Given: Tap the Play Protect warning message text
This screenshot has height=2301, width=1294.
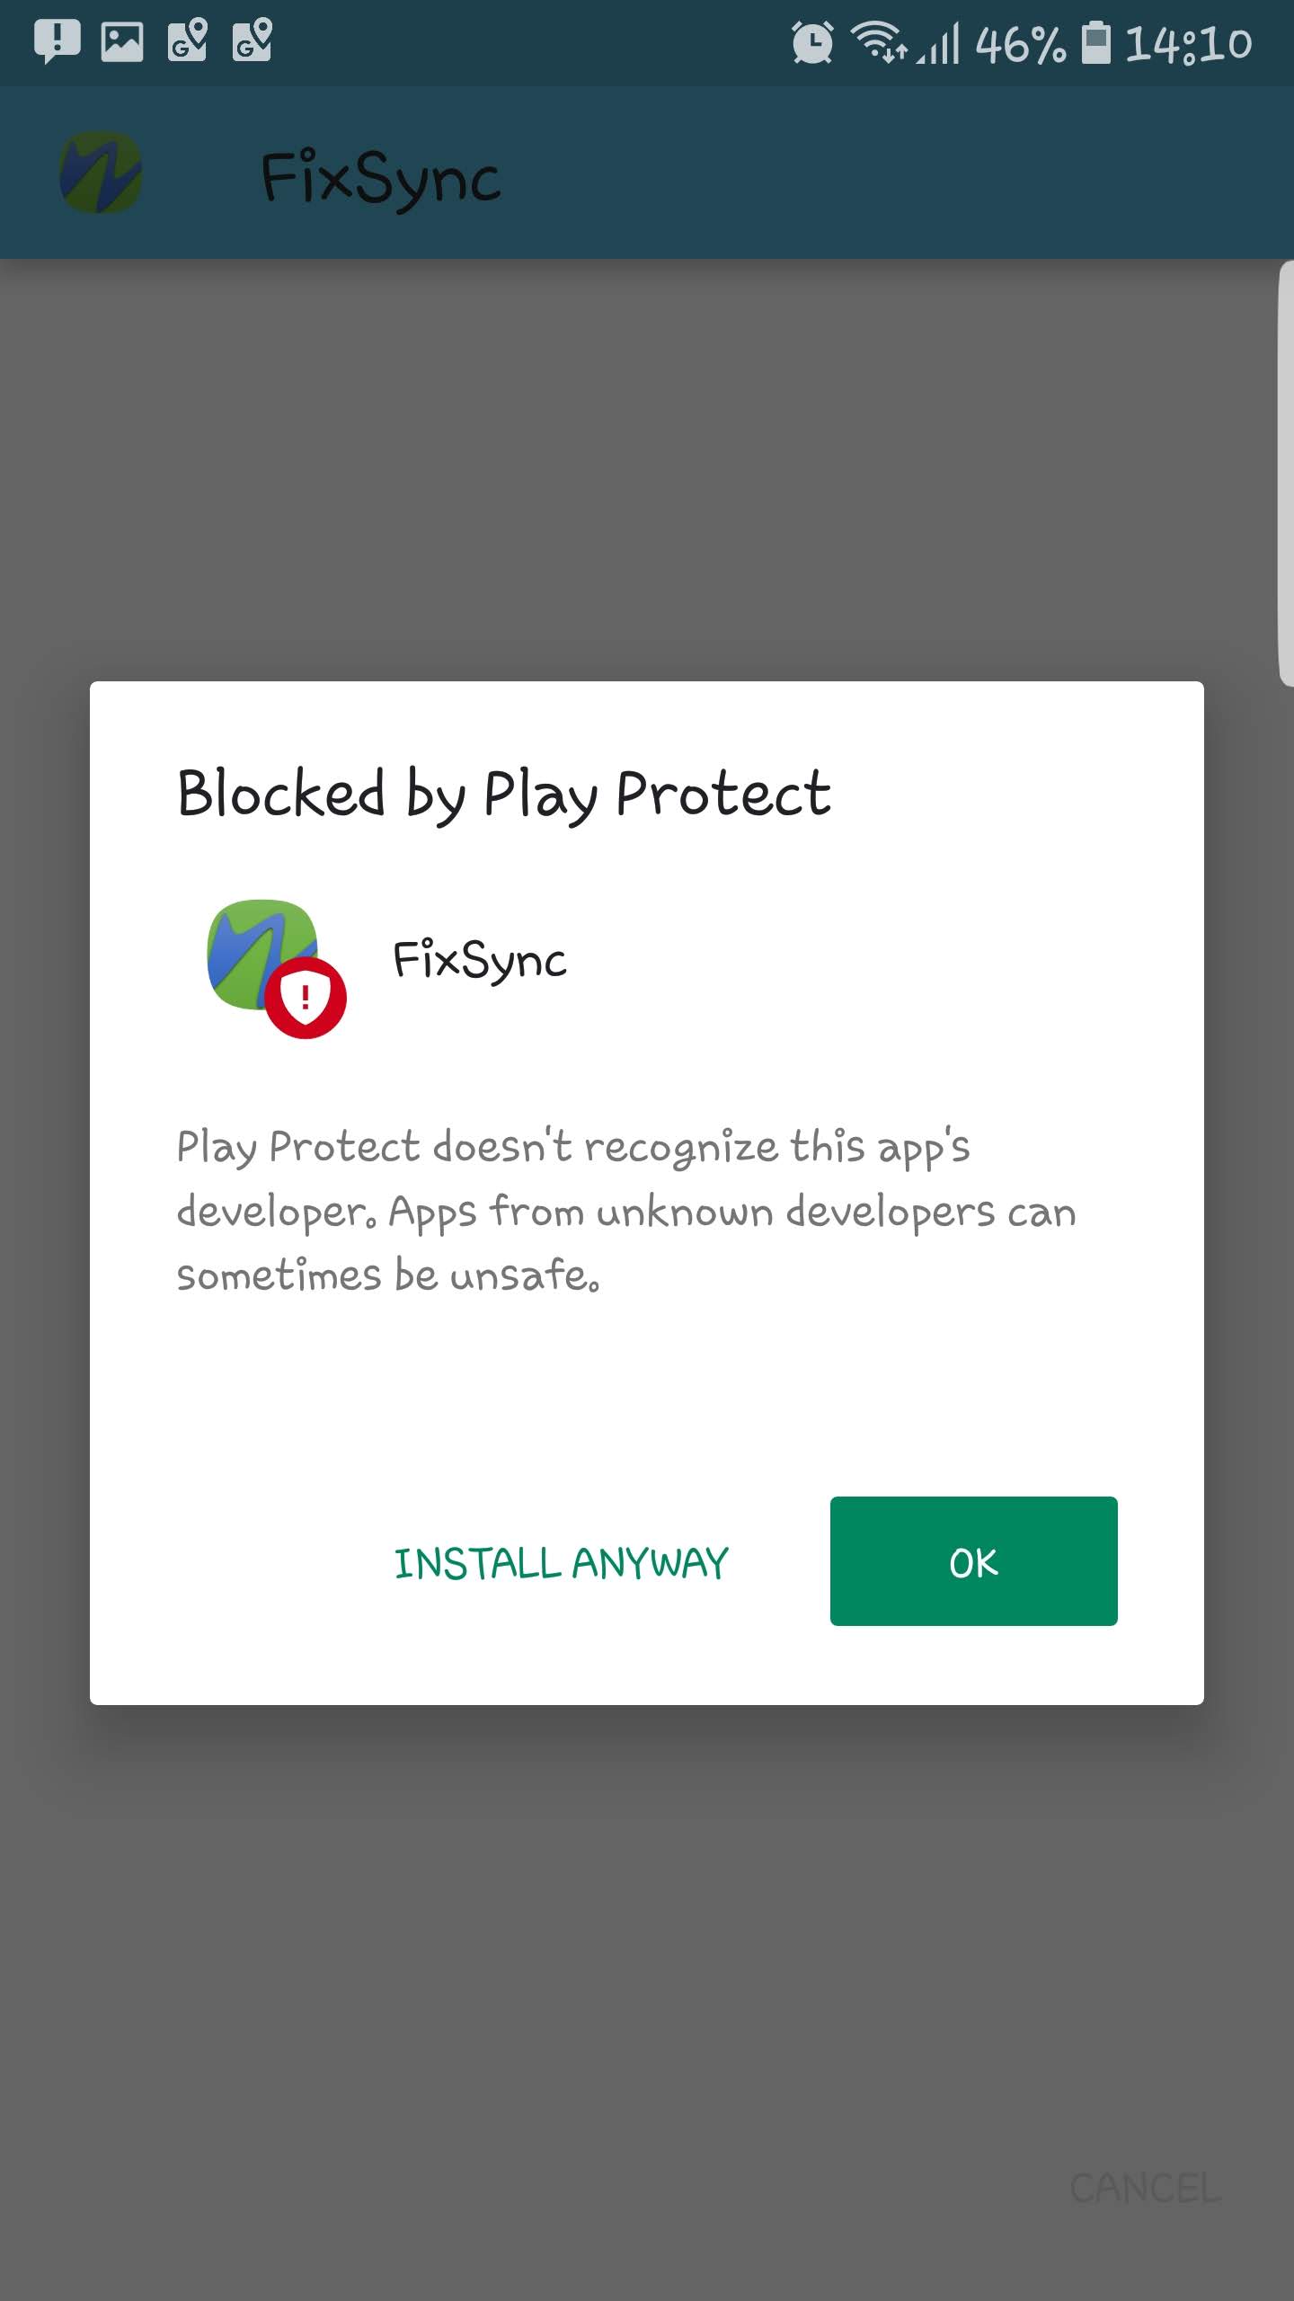Looking at the screenshot, I should tap(626, 1211).
